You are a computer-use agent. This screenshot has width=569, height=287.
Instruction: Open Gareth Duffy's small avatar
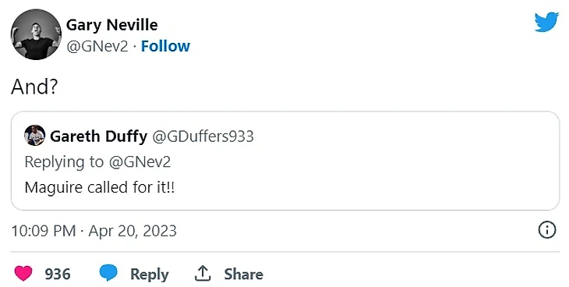point(35,135)
